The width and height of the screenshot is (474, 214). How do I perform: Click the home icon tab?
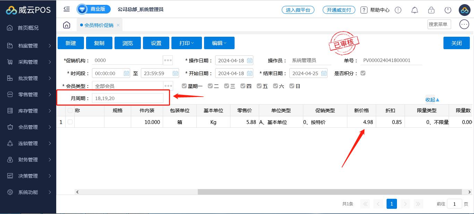point(67,25)
